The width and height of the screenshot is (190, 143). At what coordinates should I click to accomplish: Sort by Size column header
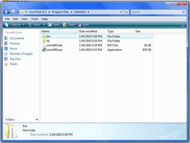[x=143, y=31]
